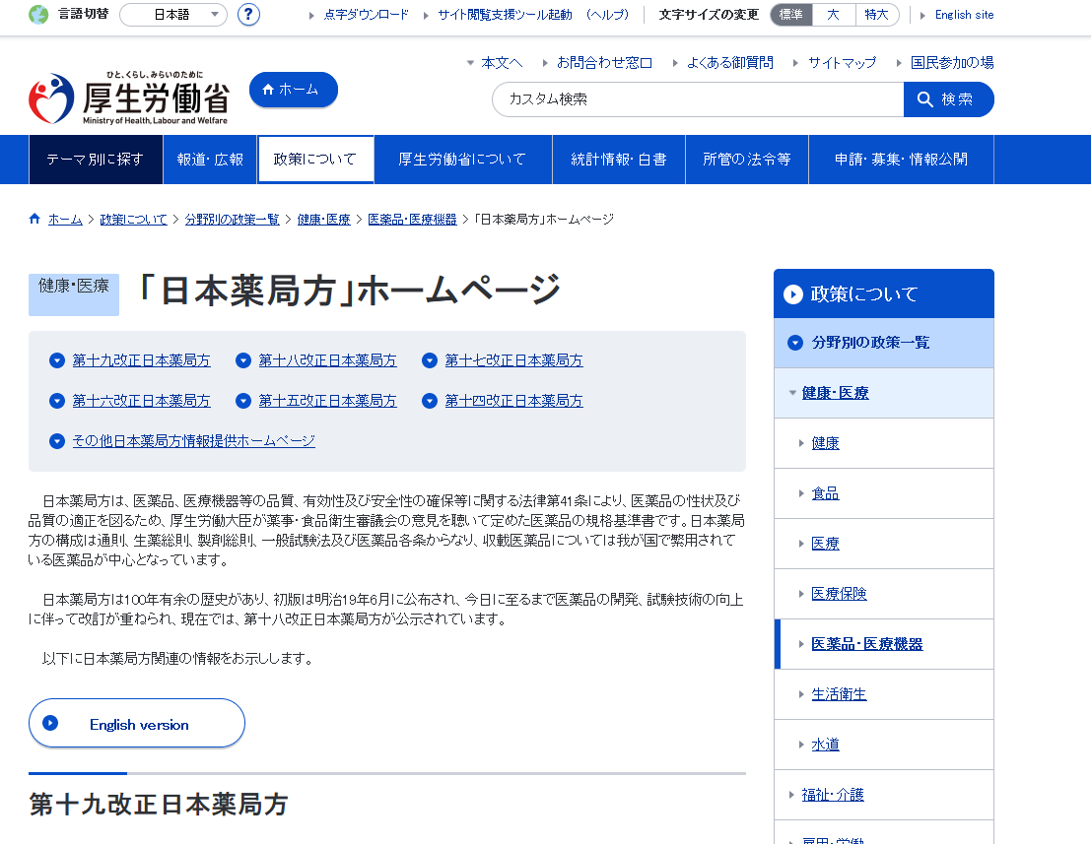Viewport: 1091px width, 844px height.
Task: Click the question mark help icon
Action: pos(248,15)
